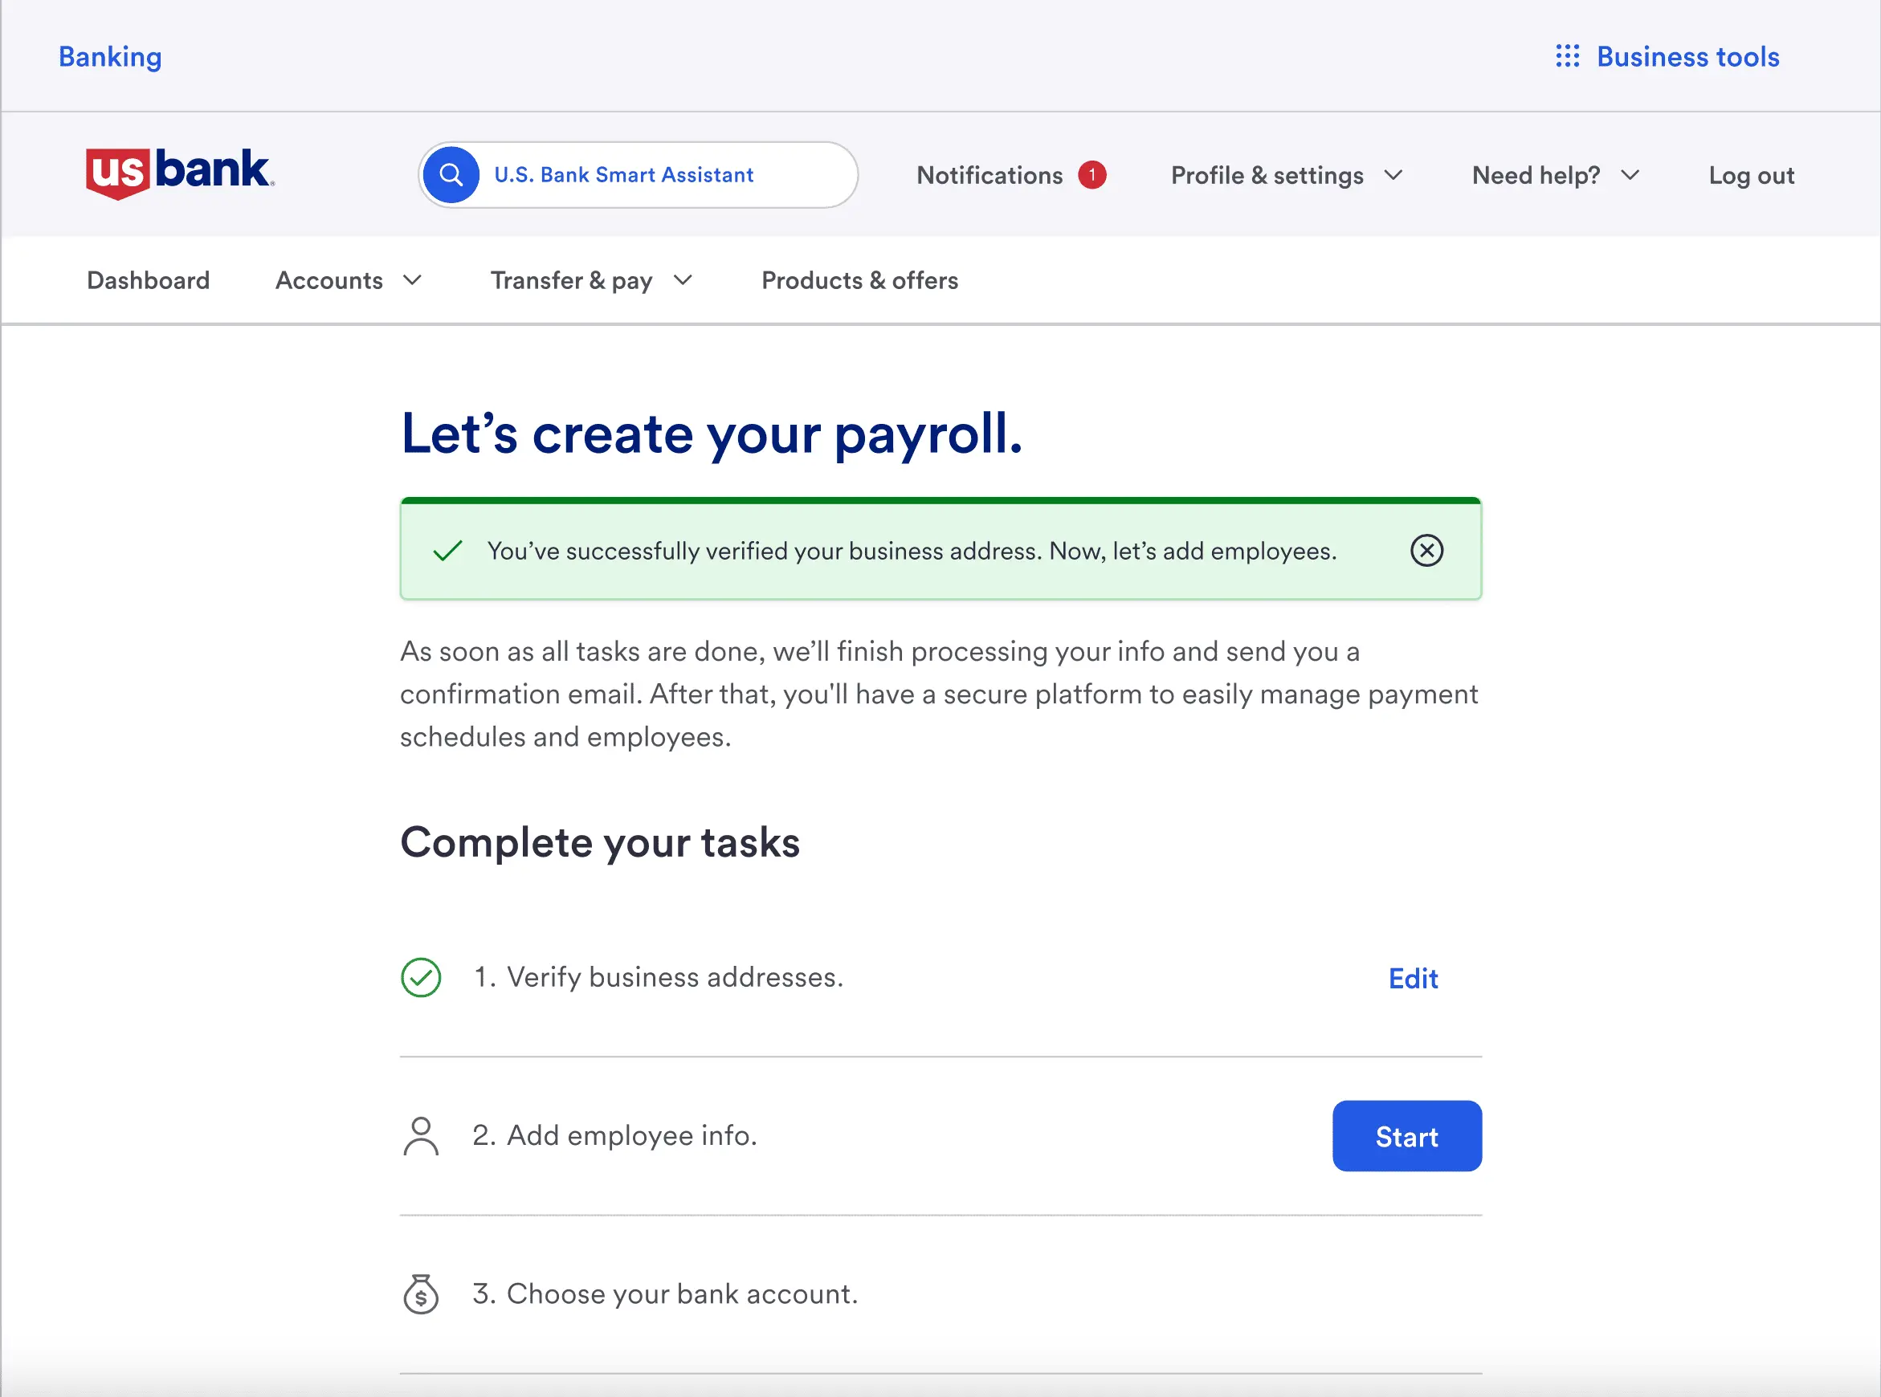Viewport: 1881px width, 1397px height.
Task: Type in the Smart Assistant search field
Action: coord(659,175)
